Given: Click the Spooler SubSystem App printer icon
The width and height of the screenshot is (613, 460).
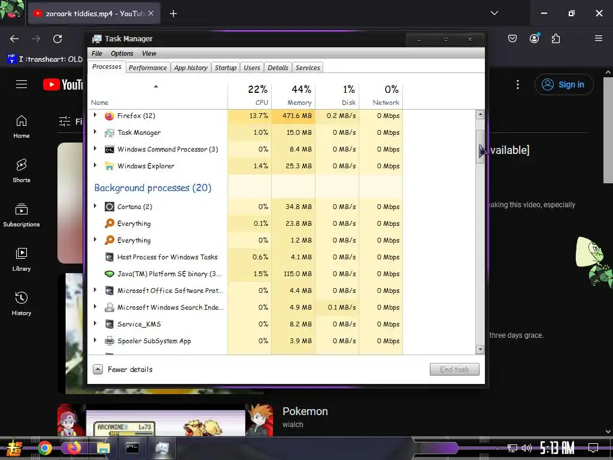Looking at the screenshot, I should point(110,341).
